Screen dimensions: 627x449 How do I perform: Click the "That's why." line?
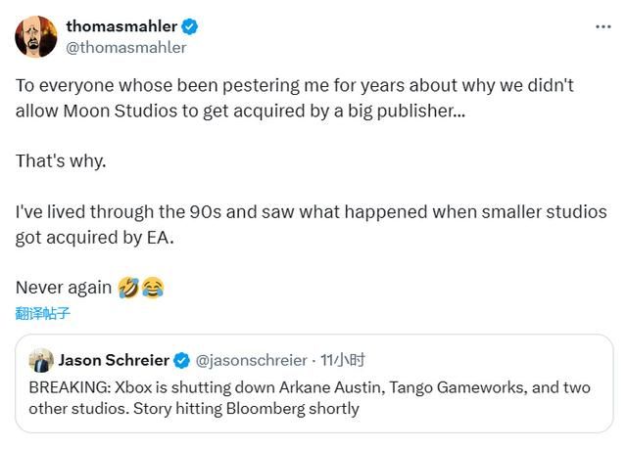pyautogui.click(x=61, y=160)
